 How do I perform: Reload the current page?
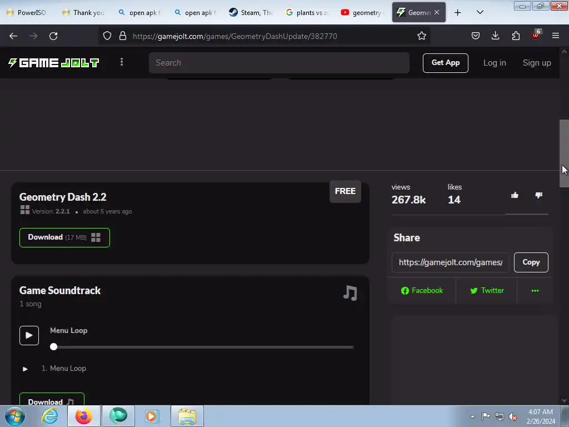pyautogui.click(x=53, y=36)
